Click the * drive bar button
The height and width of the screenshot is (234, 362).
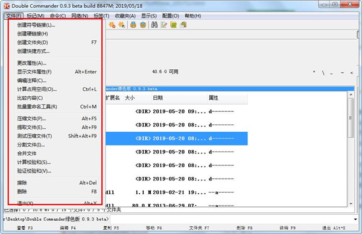point(314,72)
